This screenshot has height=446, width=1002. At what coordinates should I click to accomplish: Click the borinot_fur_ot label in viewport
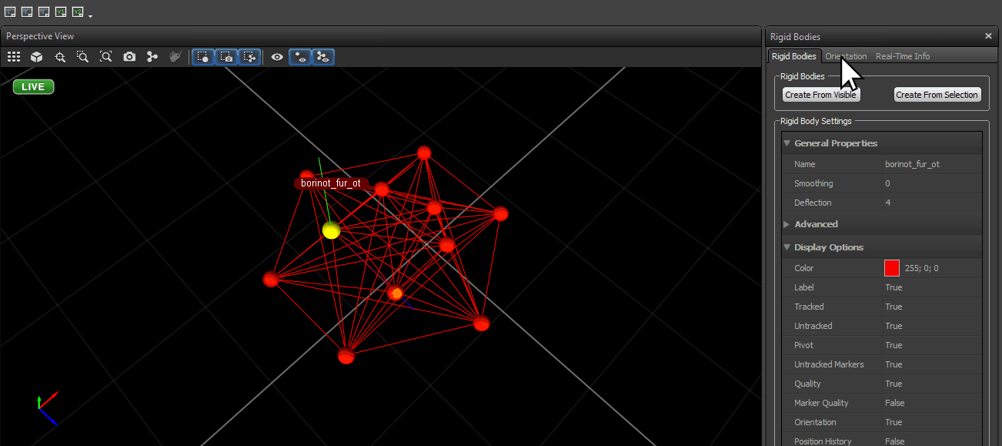(x=331, y=183)
